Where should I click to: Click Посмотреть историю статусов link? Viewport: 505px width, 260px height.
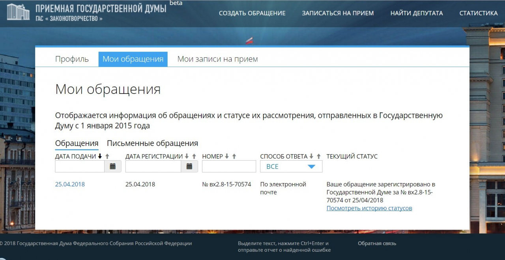coord(369,208)
